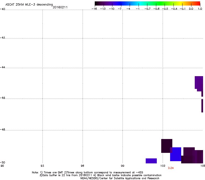Viewport: 205px width, 180px height.
Task: Click the green section of the colorbar
Action: [160, 4]
